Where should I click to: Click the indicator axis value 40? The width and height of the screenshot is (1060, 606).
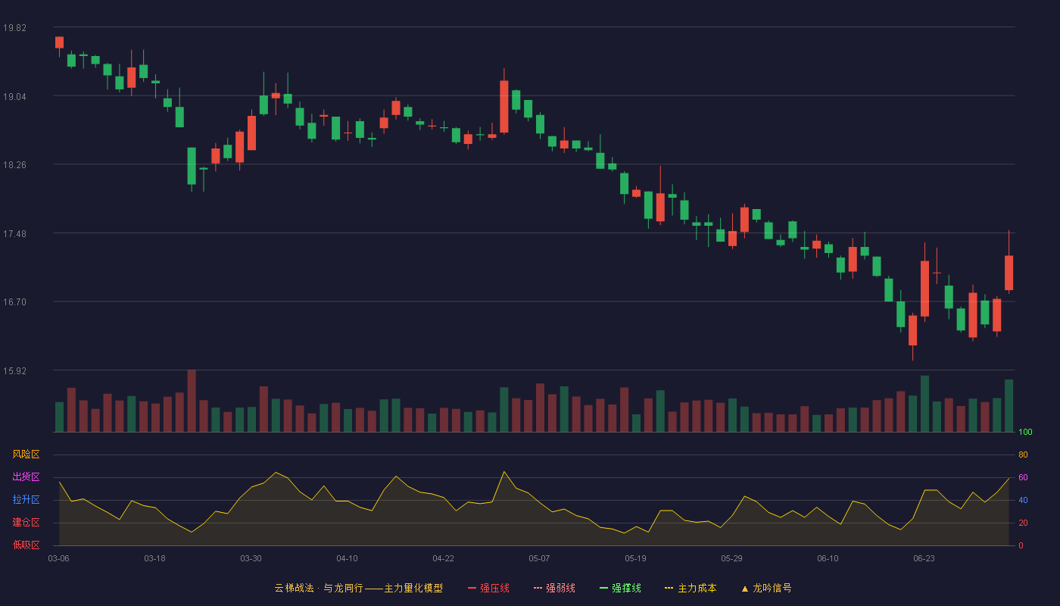pos(1023,500)
